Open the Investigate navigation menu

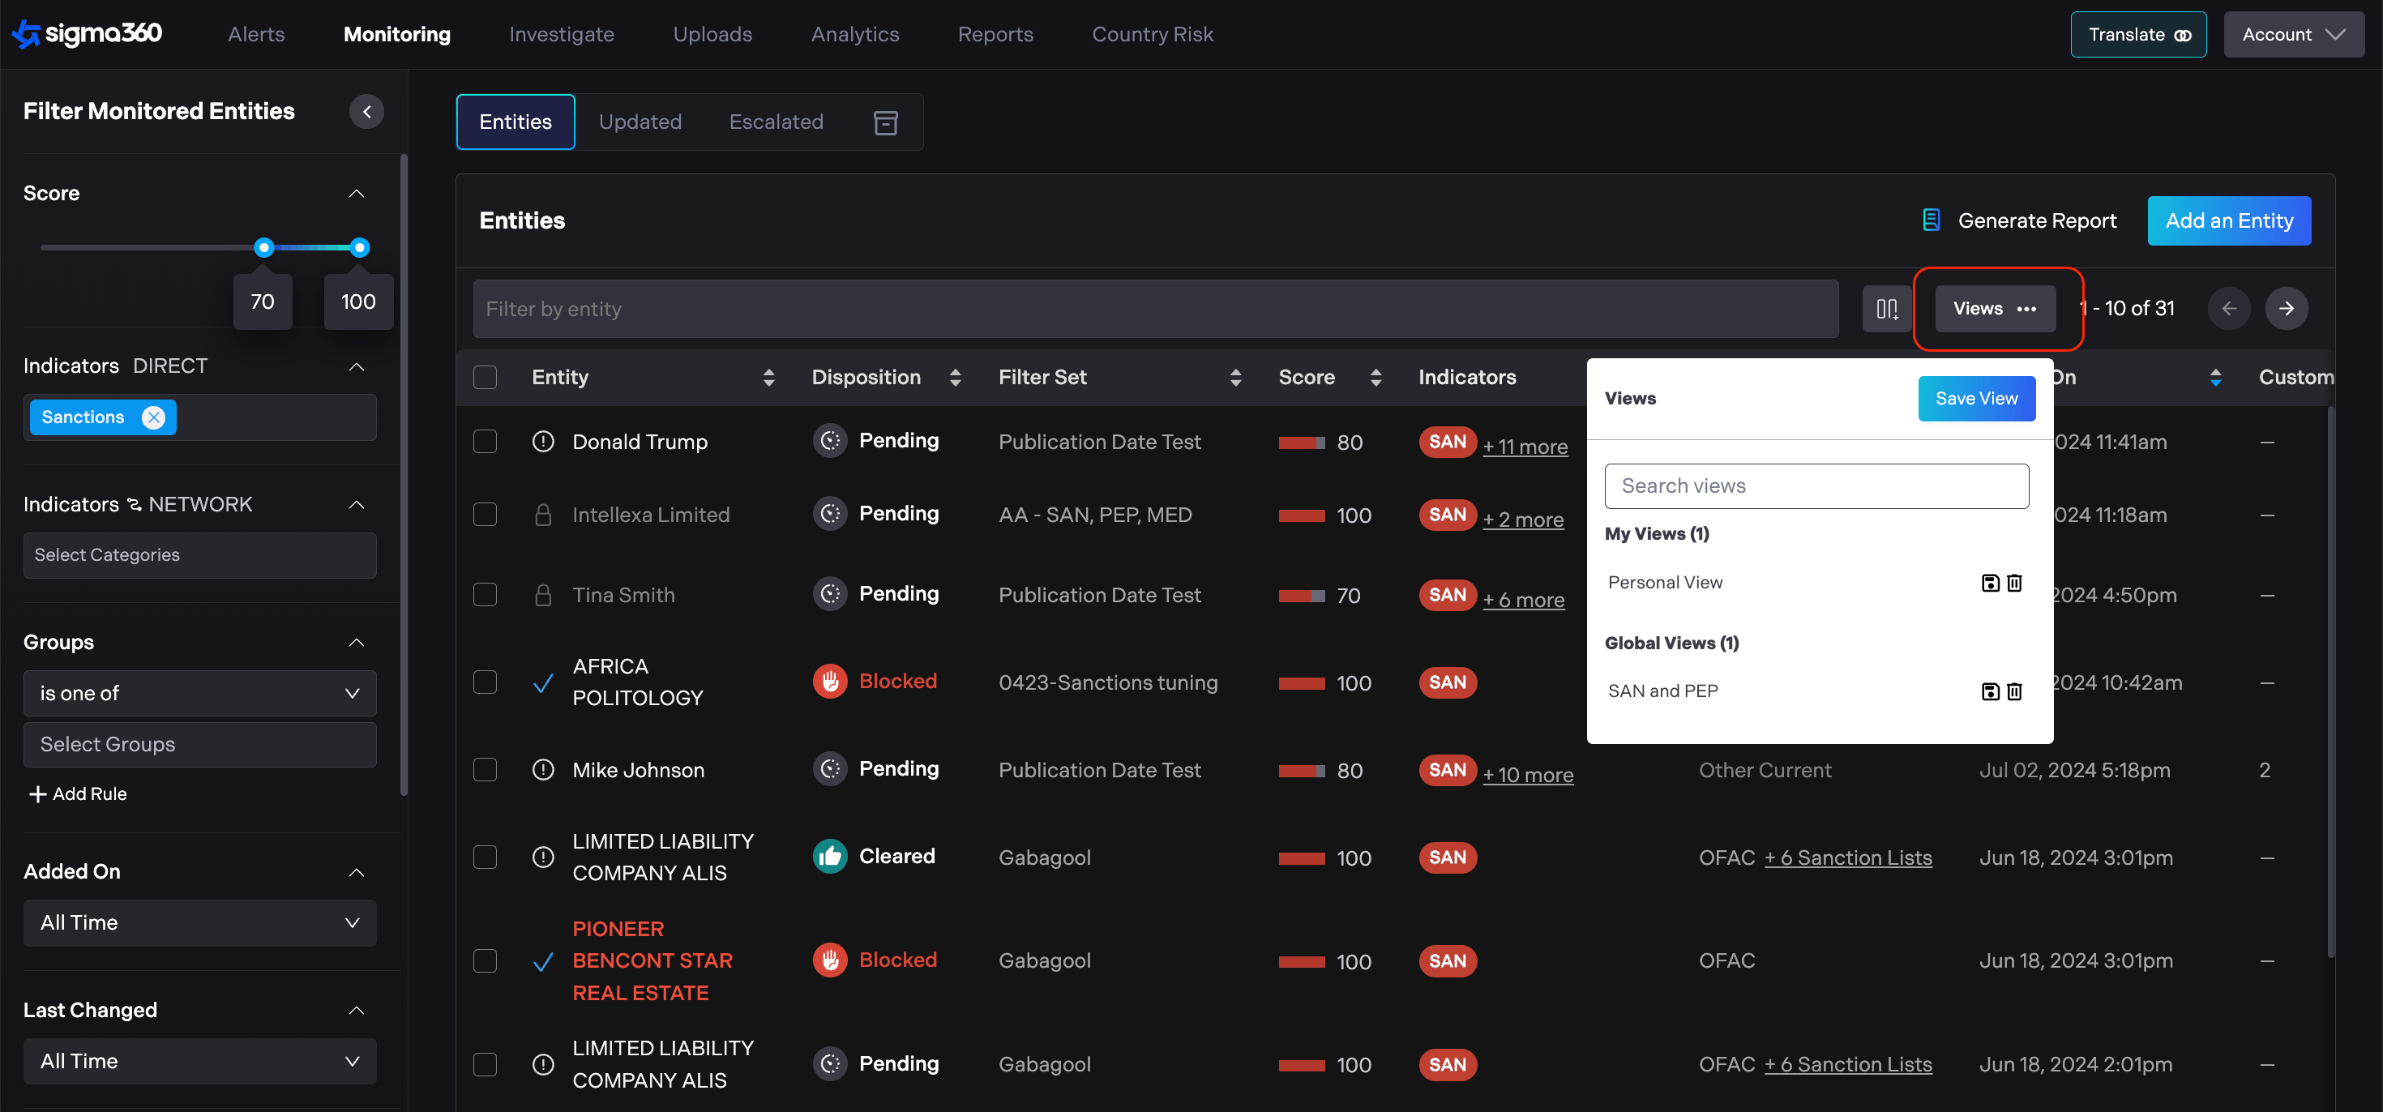pos(561,34)
